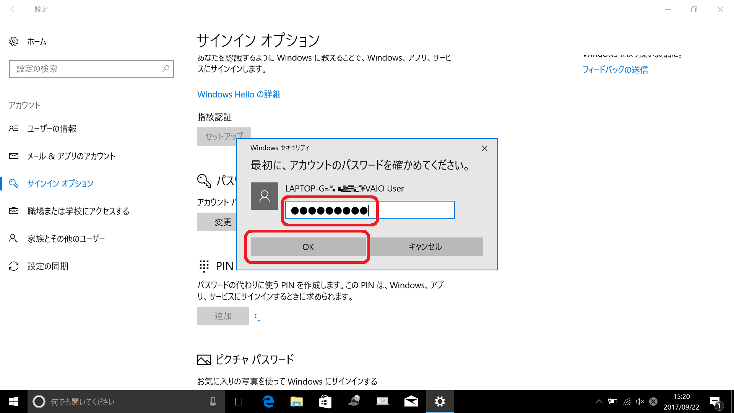The image size is (734, 413).
Task: Click the password 変更 button
Action: [x=217, y=222]
